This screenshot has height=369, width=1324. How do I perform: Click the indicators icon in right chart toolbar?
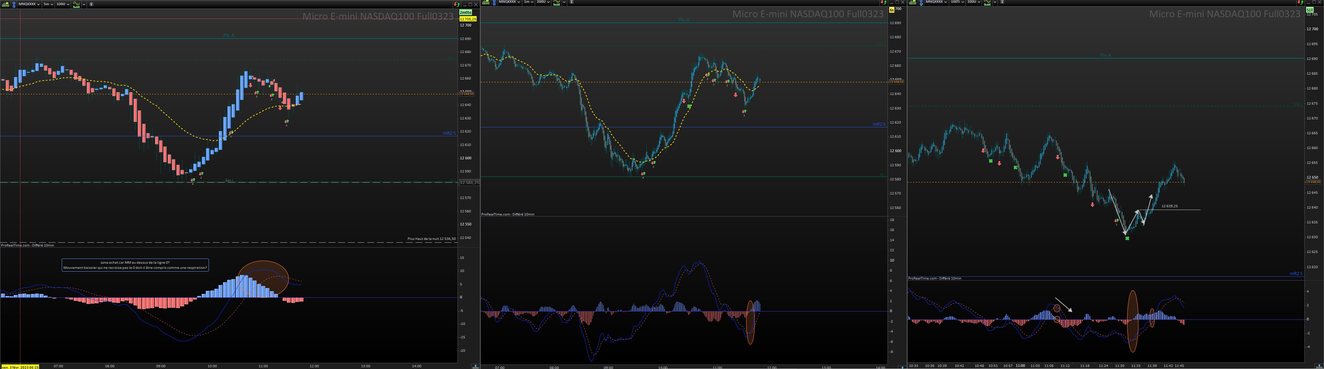point(987,2)
